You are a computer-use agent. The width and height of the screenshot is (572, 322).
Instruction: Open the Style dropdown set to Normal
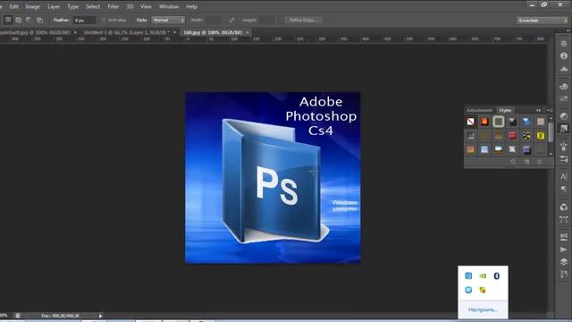point(168,20)
